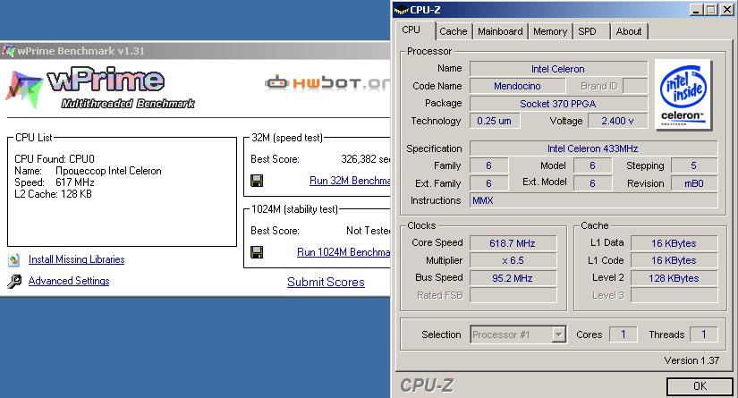Click the L1 Code value 16 KBytes
This screenshot has width=738, height=398.
coord(674,260)
